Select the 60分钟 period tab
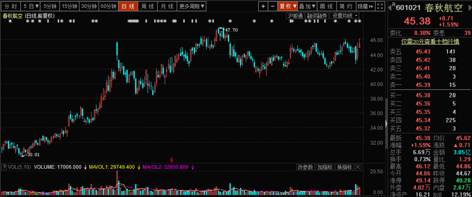This screenshot has width=472, height=197. pyautogui.click(x=108, y=6)
